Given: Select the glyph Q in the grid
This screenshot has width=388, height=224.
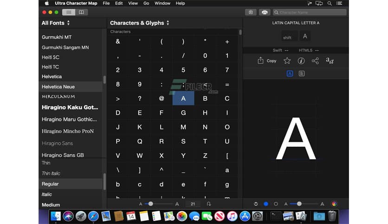Looking at the screenshot, I should [x=140, y=141].
